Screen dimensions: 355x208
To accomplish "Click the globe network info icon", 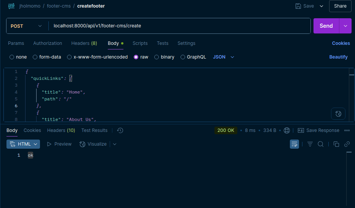I will click(x=287, y=130).
